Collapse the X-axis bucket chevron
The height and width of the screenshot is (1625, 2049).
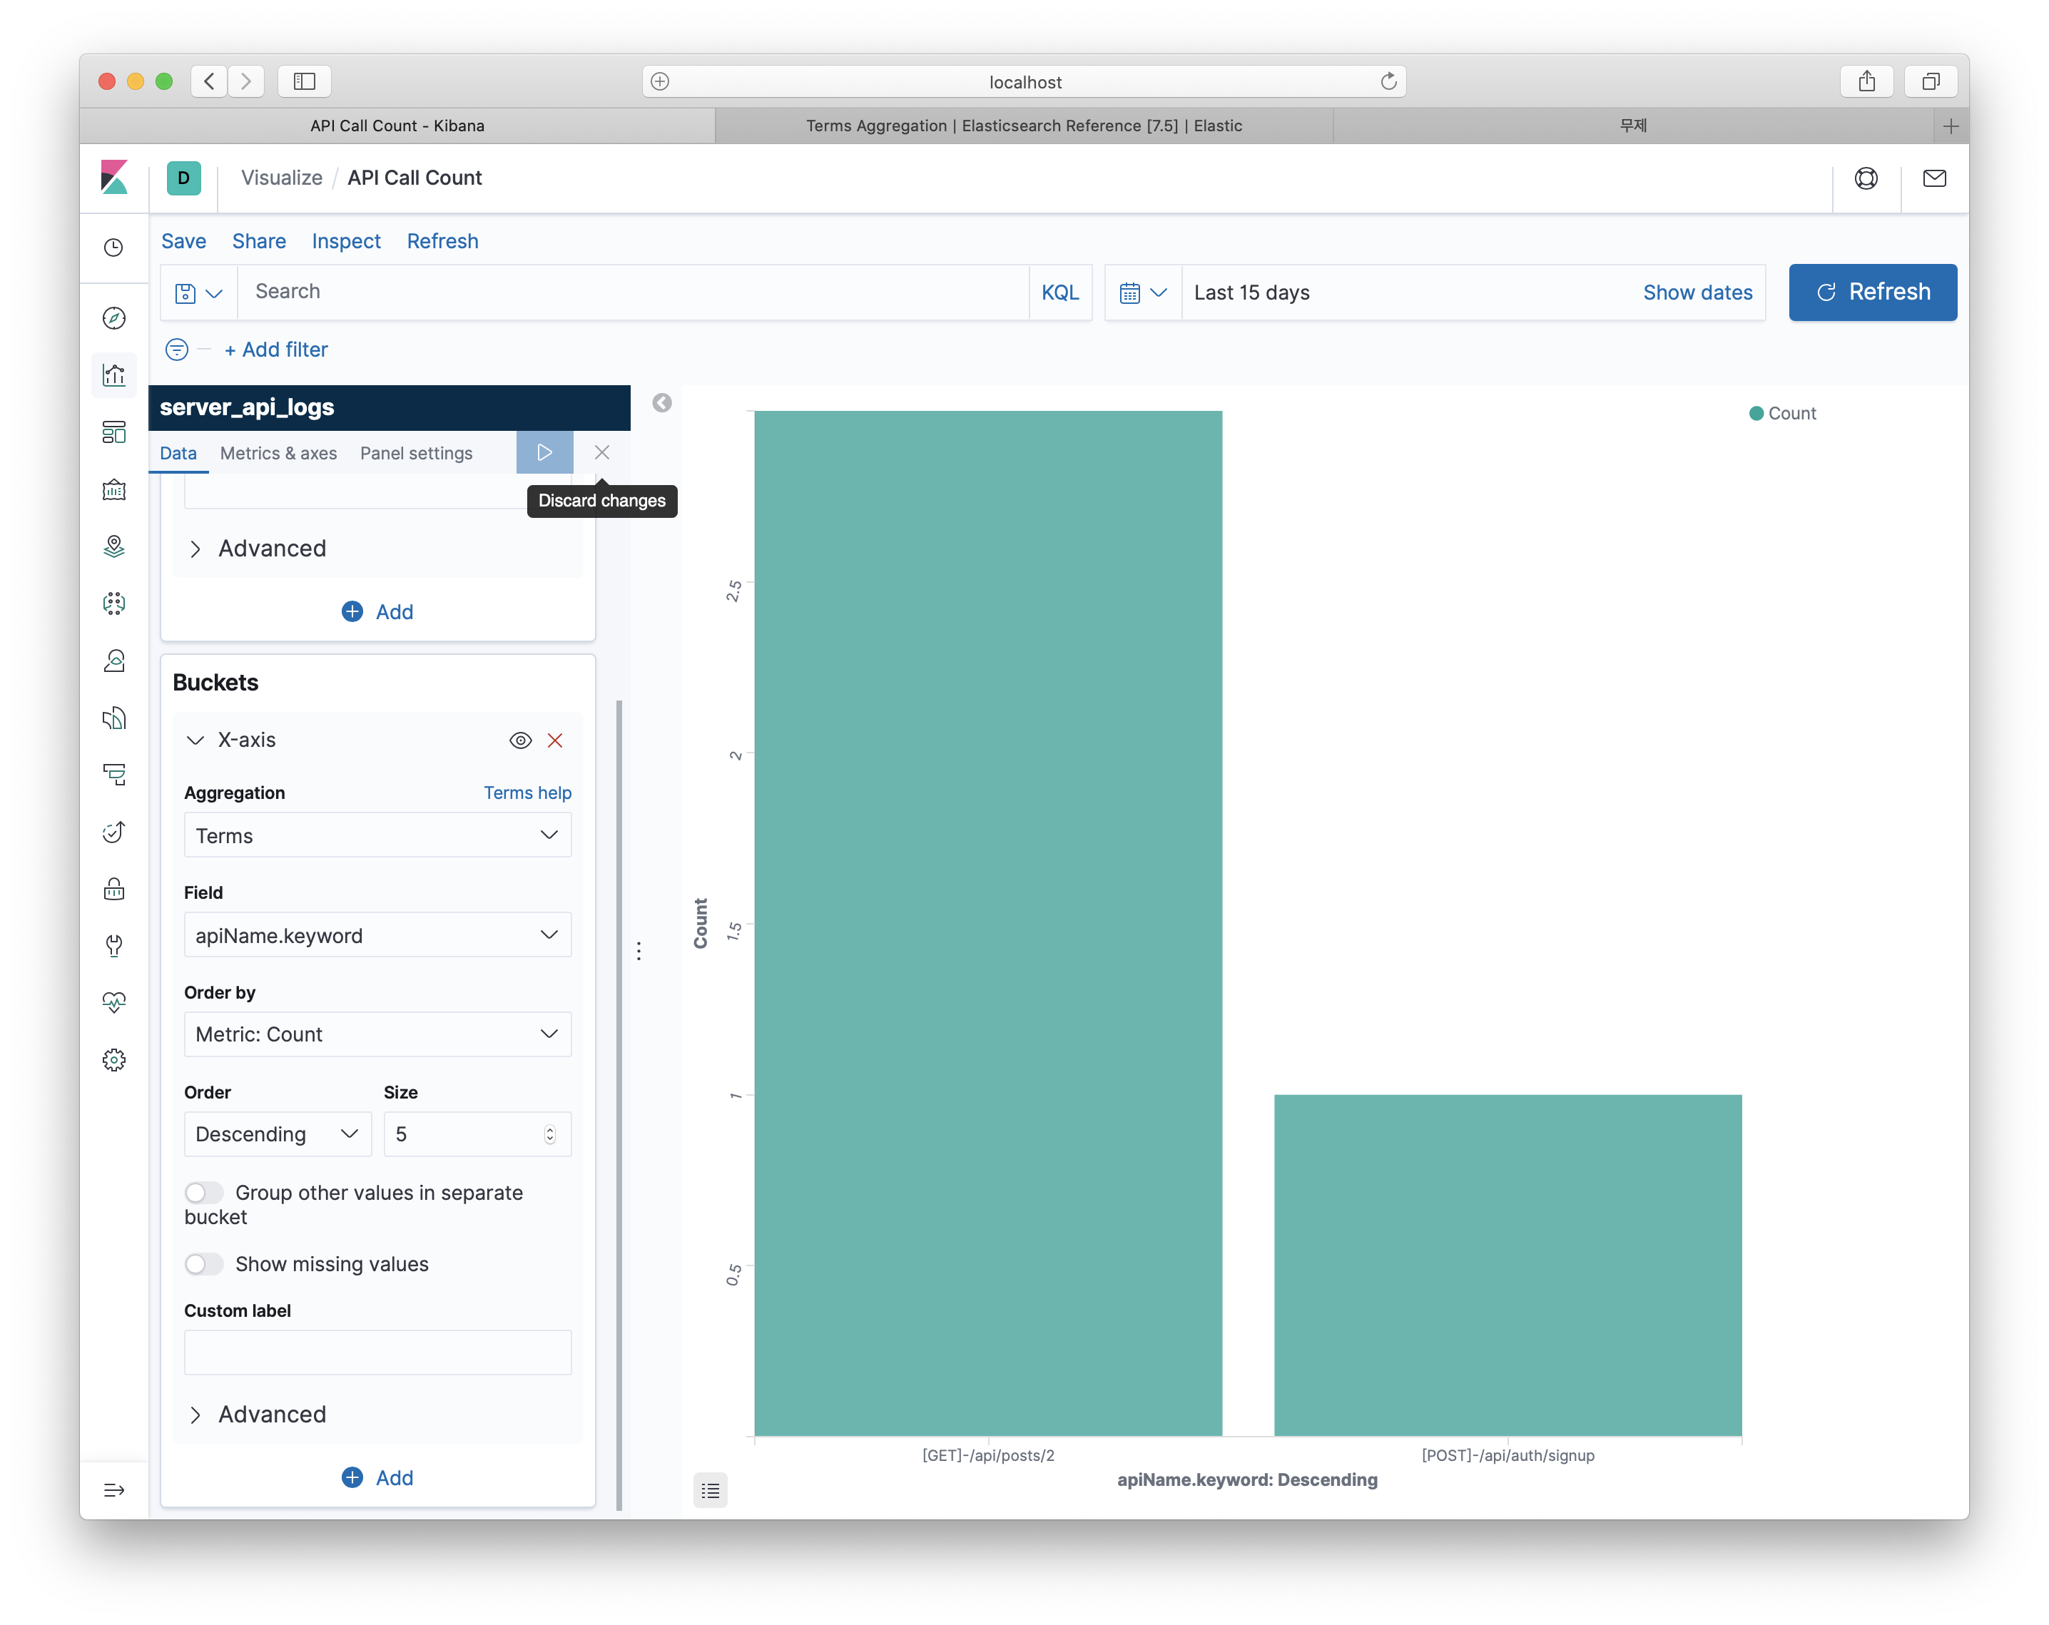[195, 740]
